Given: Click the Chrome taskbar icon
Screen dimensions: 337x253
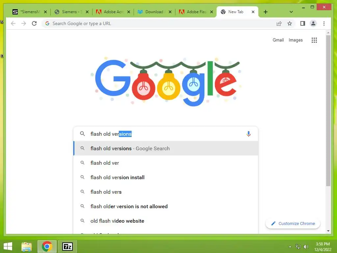Looking at the screenshot, I should tap(47, 246).
